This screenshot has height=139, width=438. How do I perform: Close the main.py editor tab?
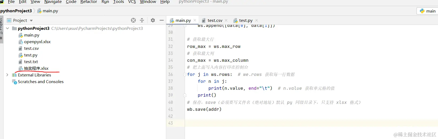195,20
